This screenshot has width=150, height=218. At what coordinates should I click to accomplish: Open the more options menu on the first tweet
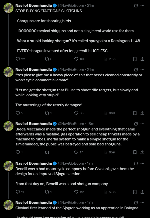tap(142, 5)
